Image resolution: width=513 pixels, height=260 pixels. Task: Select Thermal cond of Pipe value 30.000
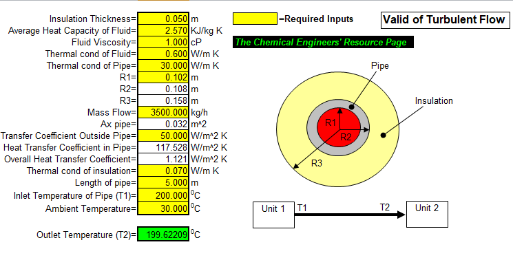click(x=163, y=65)
